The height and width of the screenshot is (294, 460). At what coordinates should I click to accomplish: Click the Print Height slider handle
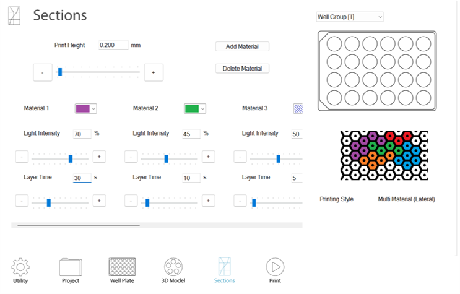coord(60,72)
